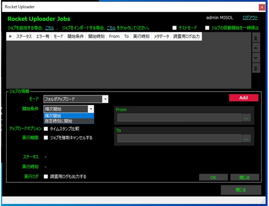
Task: Click the エラー有 column header
Action: point(43,36)
